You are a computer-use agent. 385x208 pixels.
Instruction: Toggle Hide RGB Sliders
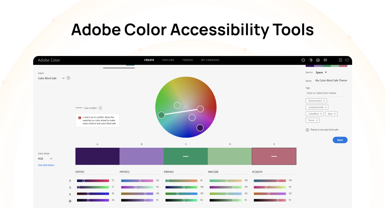46,165
